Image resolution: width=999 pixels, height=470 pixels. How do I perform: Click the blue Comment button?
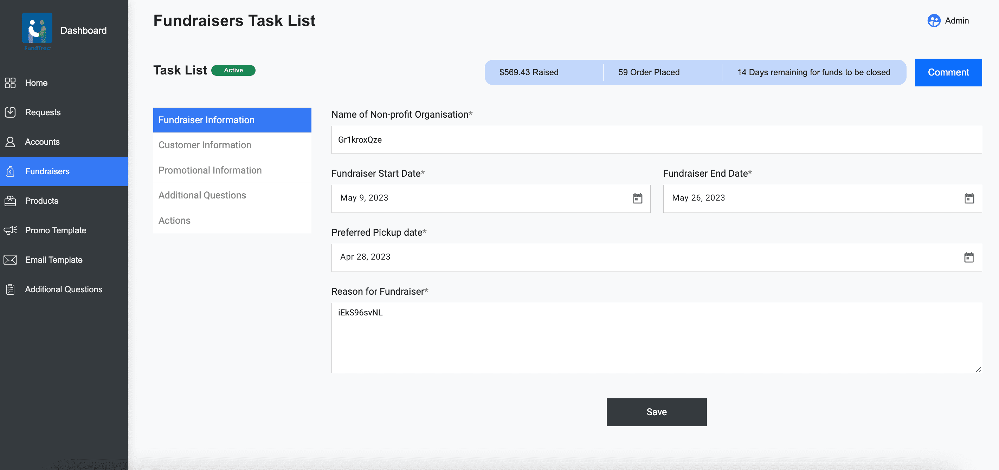tap(948, 72)
